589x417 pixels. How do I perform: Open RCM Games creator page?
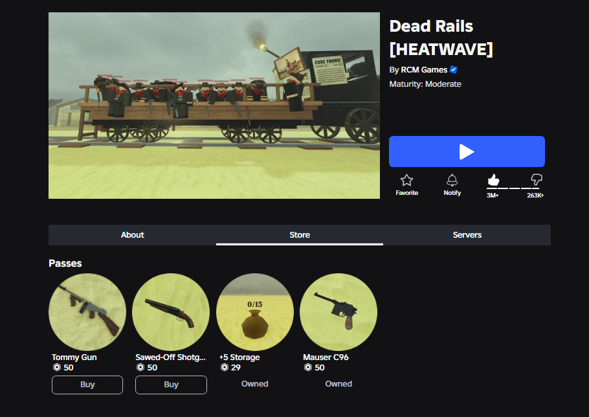(x=424, y=70)
